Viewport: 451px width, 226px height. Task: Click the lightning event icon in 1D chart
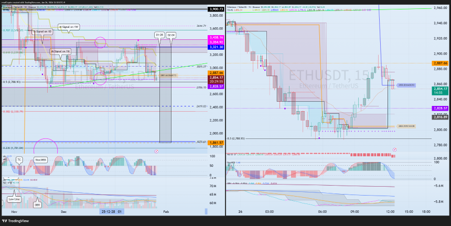[156, 151]
